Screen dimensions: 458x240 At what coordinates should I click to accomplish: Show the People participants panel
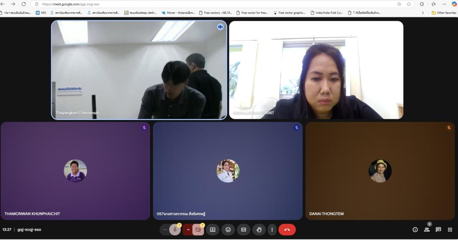tap(427, 230)
